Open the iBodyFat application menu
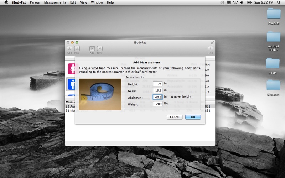The image size is (285, 178). (19, 2)
